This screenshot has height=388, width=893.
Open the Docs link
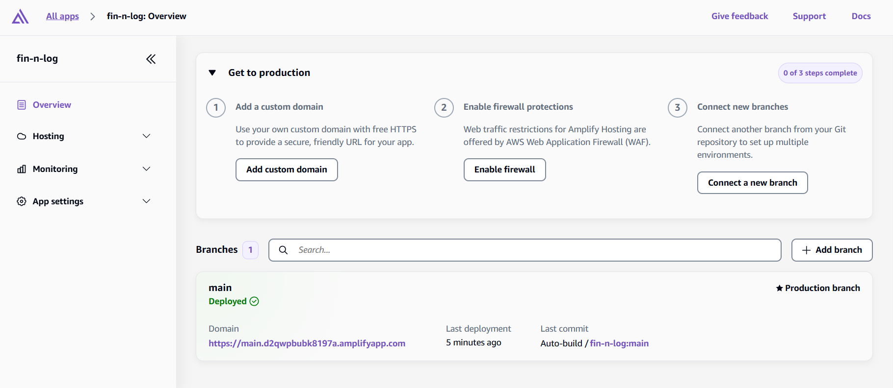click(x=861, y=16)
